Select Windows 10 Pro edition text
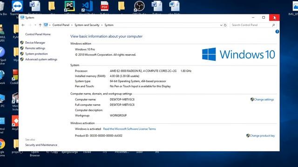298x167 pixels. pyautogui.click(x=85, y=50)
